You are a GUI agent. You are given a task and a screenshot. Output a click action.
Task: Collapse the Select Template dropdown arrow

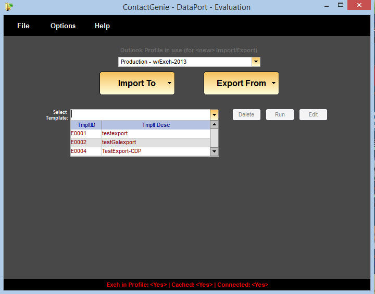[x=214, y=115]
